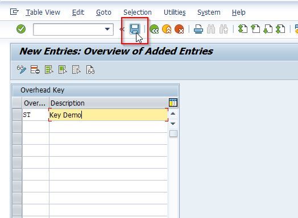Viewport: 298px width, 218px height.
Task: Open the Selection menu
Action: 138,12
